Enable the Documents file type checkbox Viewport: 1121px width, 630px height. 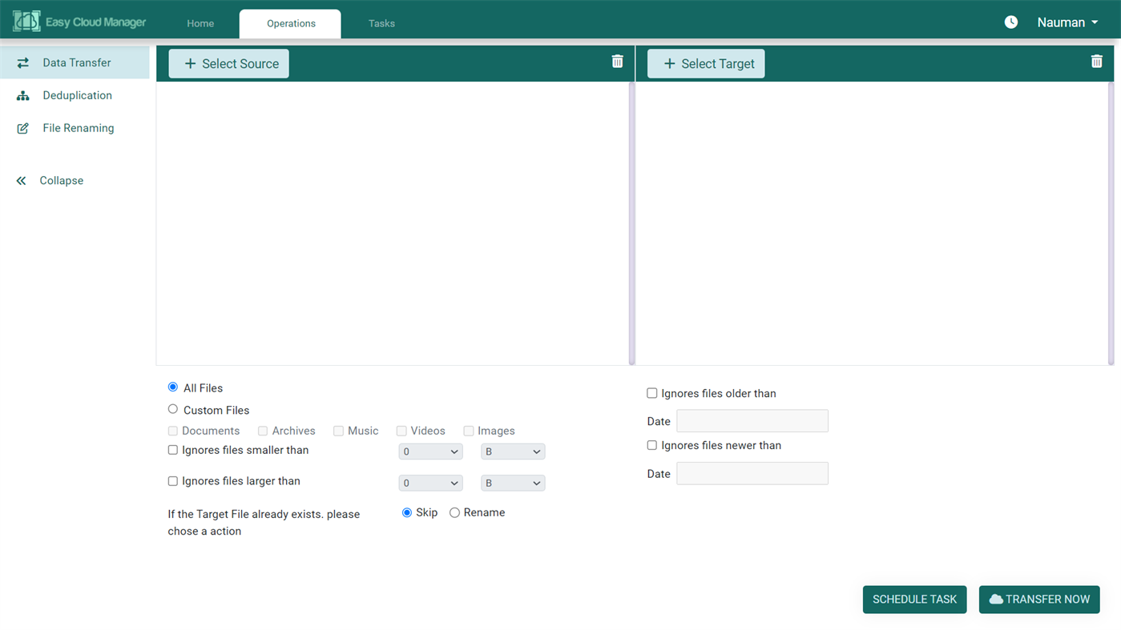pyautogui.click(x=172, y=431)
